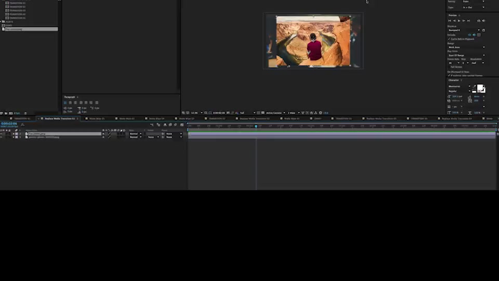
Task: Click the current time 0:00:02:06 display
Action: tap(9, 124)
